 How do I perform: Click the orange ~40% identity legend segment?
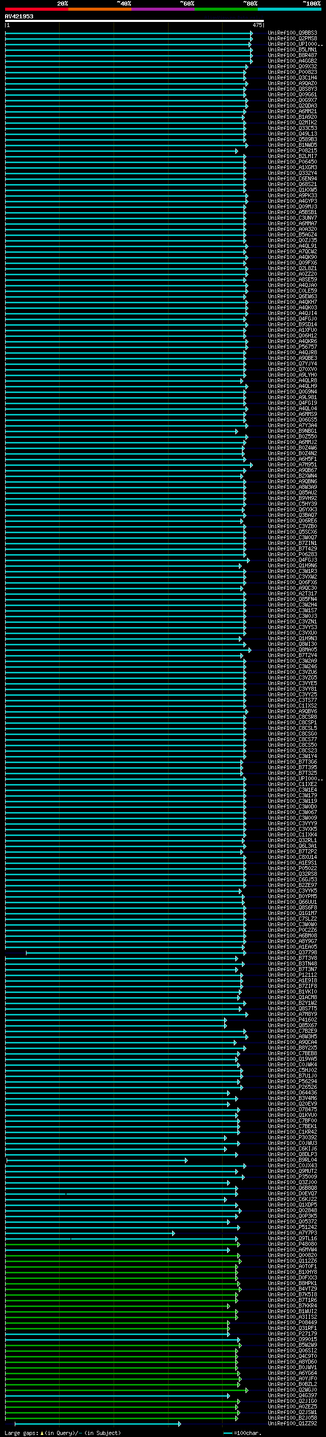100,9
